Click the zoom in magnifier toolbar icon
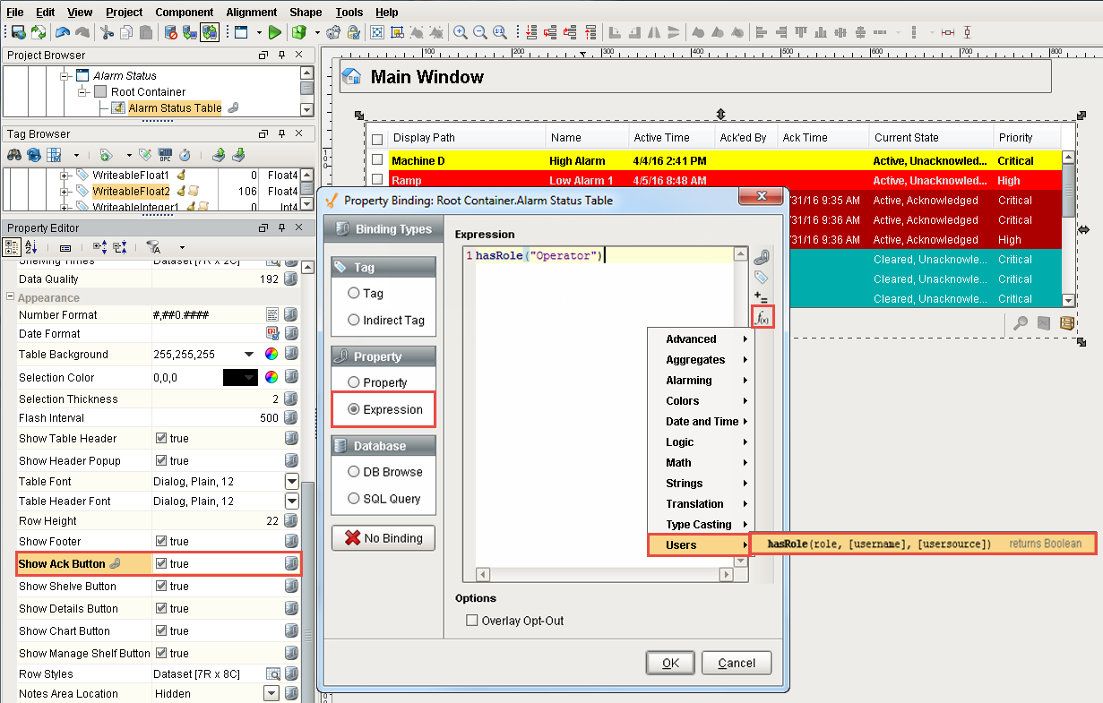The height and width of the screenshot is (703, 1103). click(460, 32)
